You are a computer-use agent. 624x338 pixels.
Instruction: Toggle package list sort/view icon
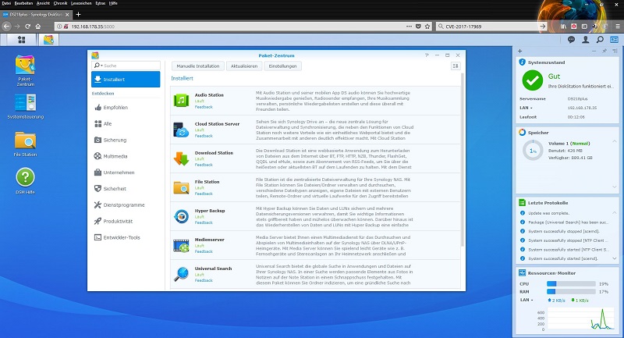point(456,66)
